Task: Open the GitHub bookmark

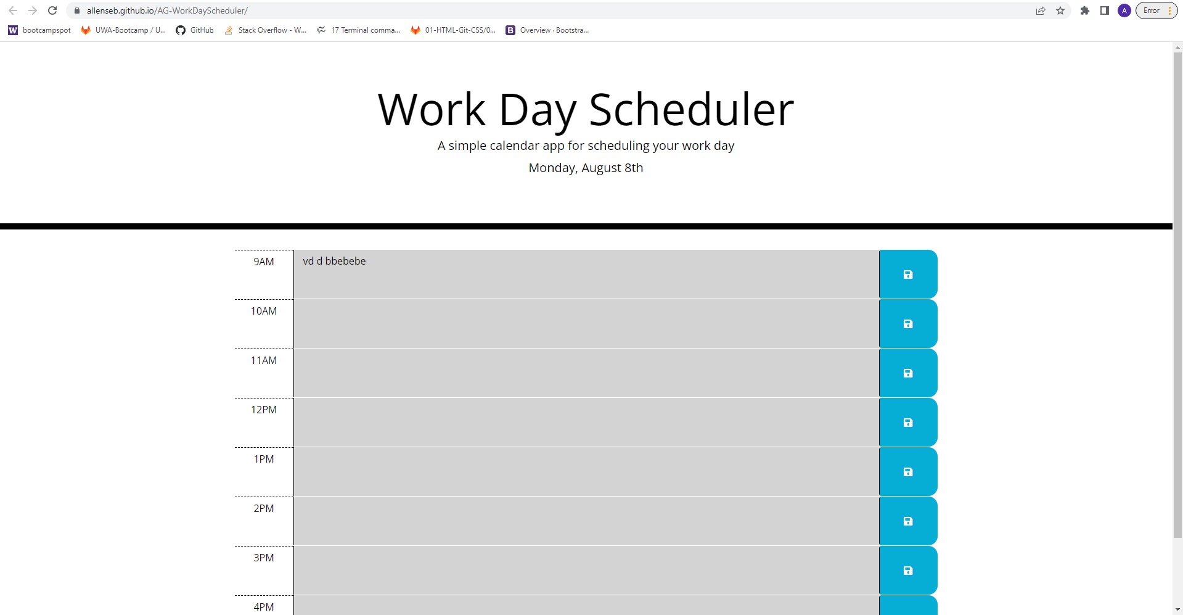Action: [195, 30]
